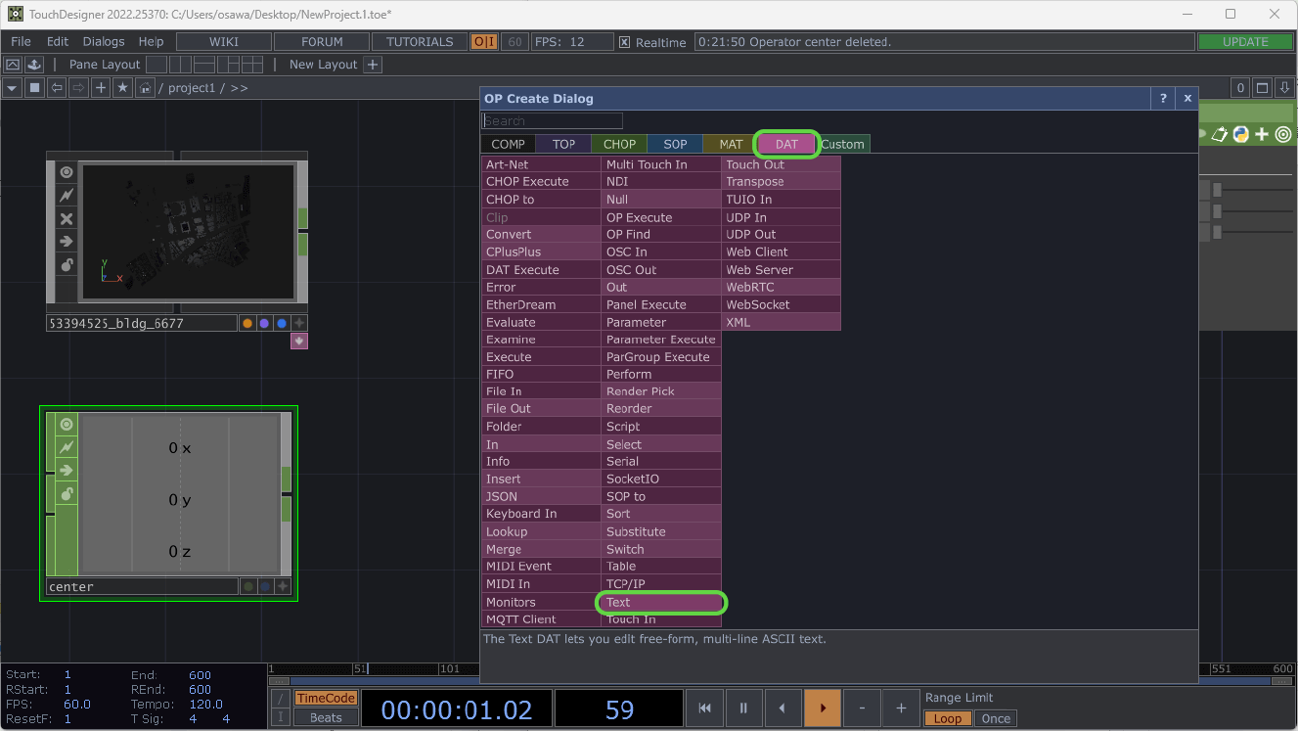1298x731 pixels.
Task: Expand the path bar >> chevron
Action: (239, 88)
